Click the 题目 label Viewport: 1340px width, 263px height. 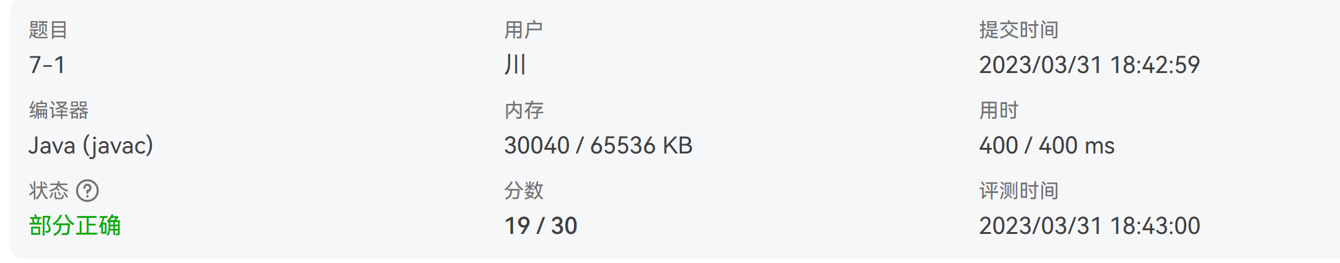[x=48, y=30]
